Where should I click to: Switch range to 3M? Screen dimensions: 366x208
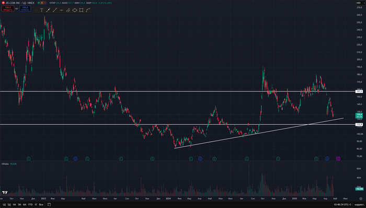[19, 204]
